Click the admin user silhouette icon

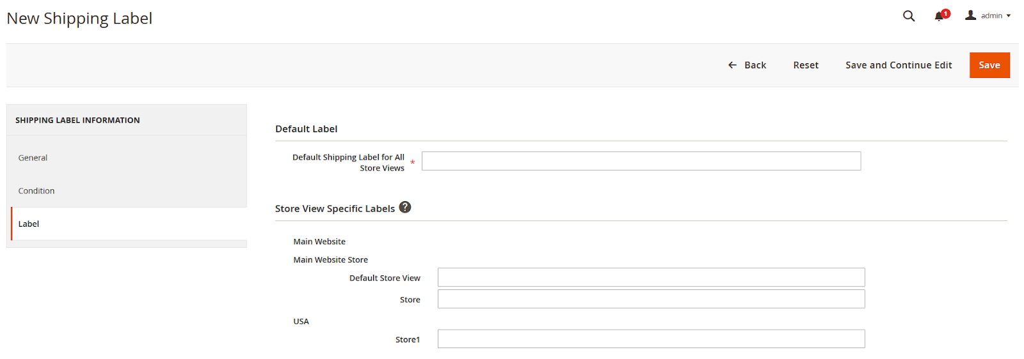click(970, 15)
